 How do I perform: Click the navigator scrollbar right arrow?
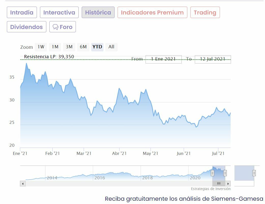point(228,183)
